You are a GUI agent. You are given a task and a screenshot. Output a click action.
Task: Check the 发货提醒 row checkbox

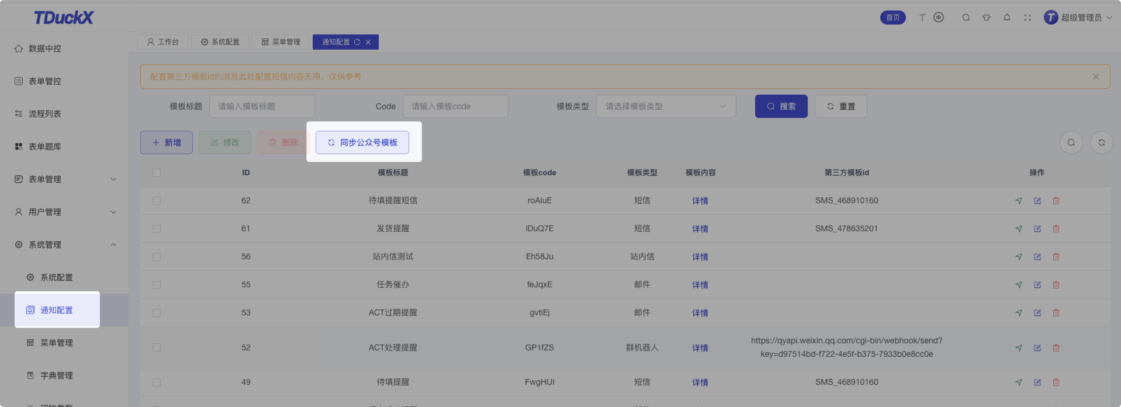157,229
